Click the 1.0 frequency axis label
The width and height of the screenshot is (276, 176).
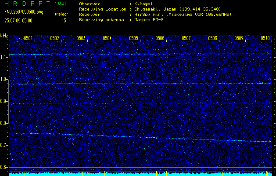tap(4, 79)
